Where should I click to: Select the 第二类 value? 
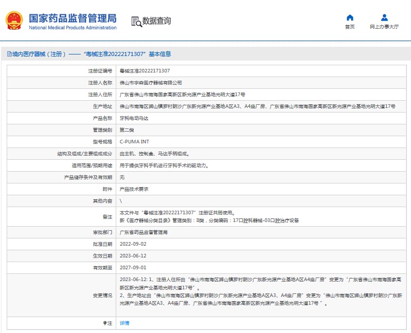[x=127, y=130]
